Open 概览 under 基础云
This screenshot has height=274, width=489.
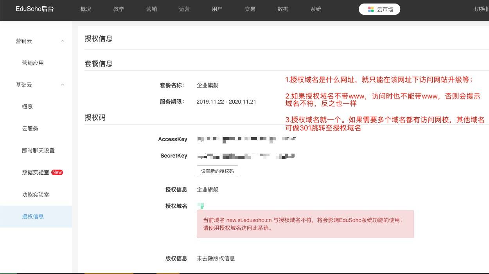click(x=27, y=107)
